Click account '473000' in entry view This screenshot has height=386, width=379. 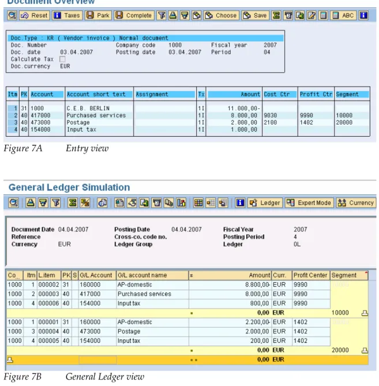point(40,122)
